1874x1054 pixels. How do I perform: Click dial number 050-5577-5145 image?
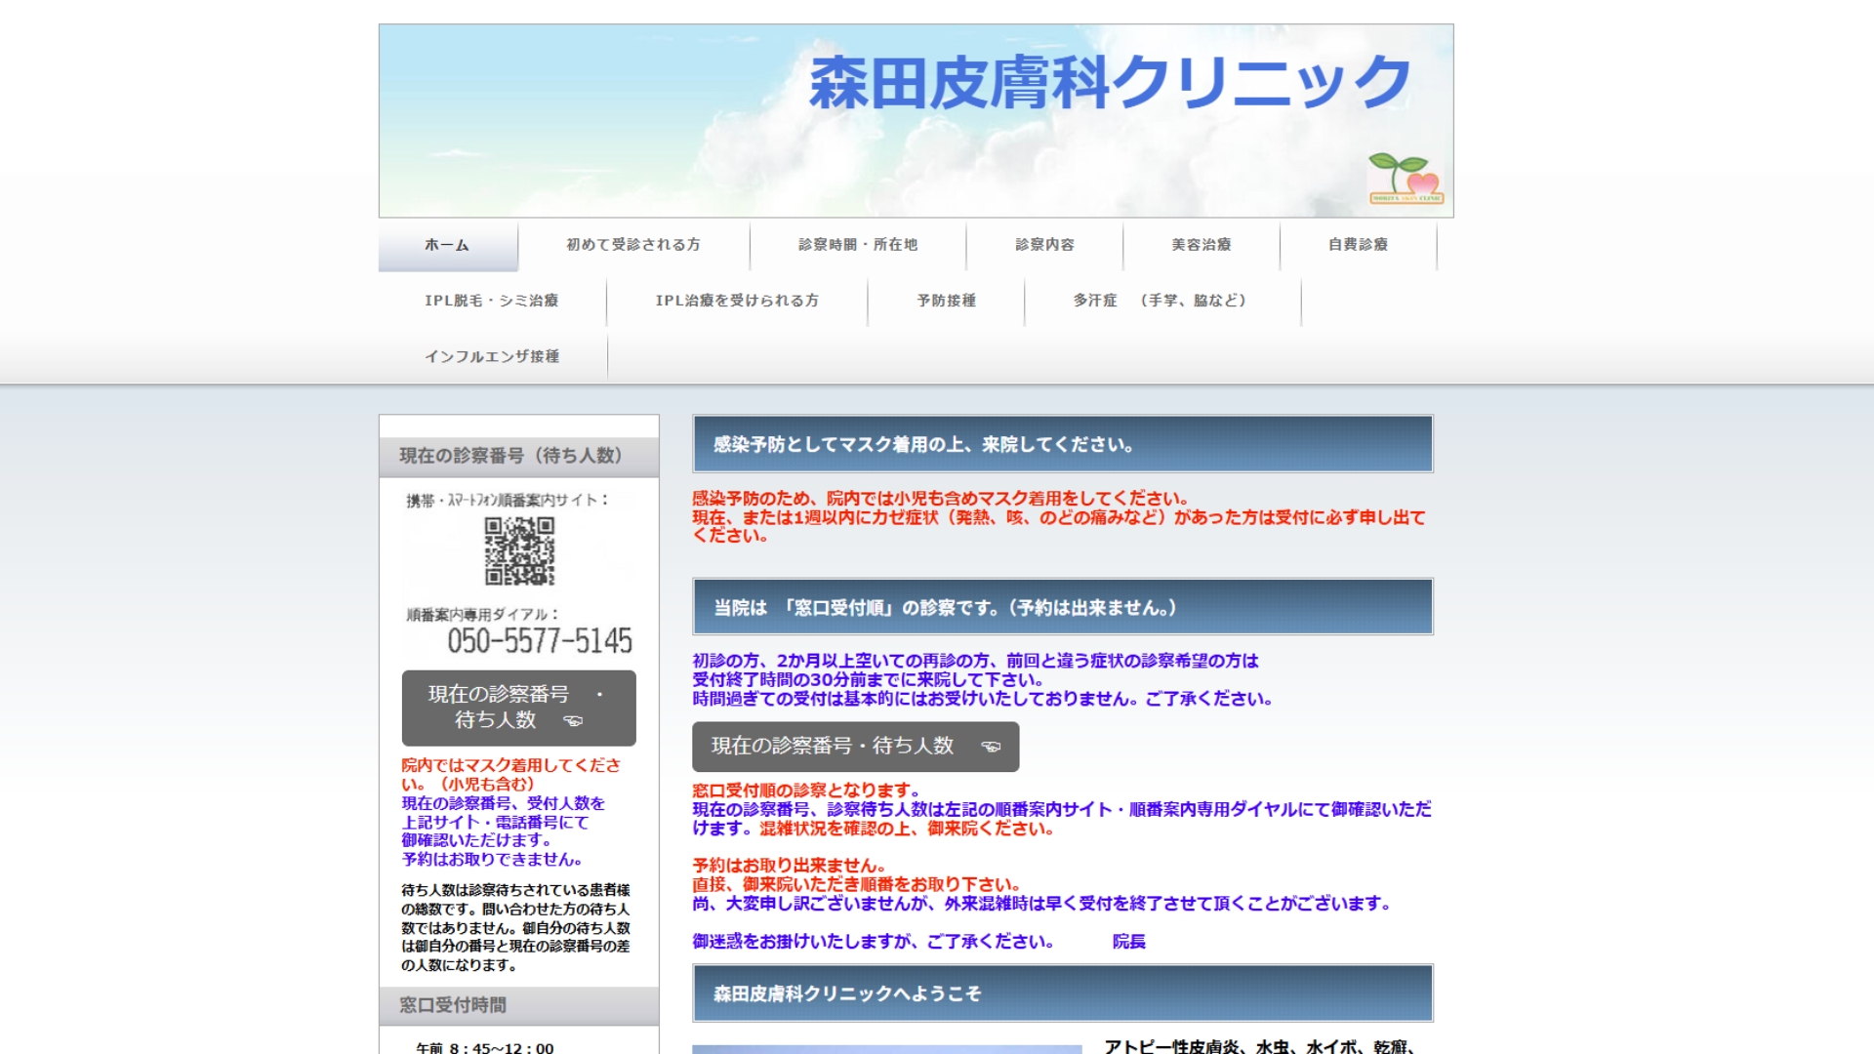coord(539,641)
